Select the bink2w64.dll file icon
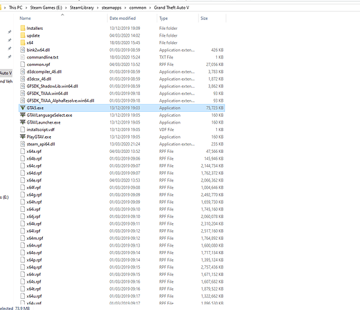The image size is (360, 310). [x=22, y=50]
